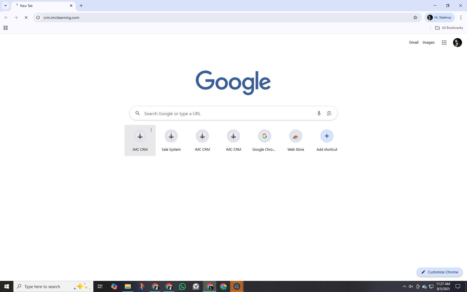Show hidden system tray icons

pos(404,286)
